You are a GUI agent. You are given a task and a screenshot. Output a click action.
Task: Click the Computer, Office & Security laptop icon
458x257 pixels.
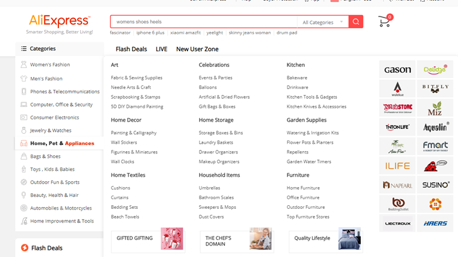pos(24,105)
